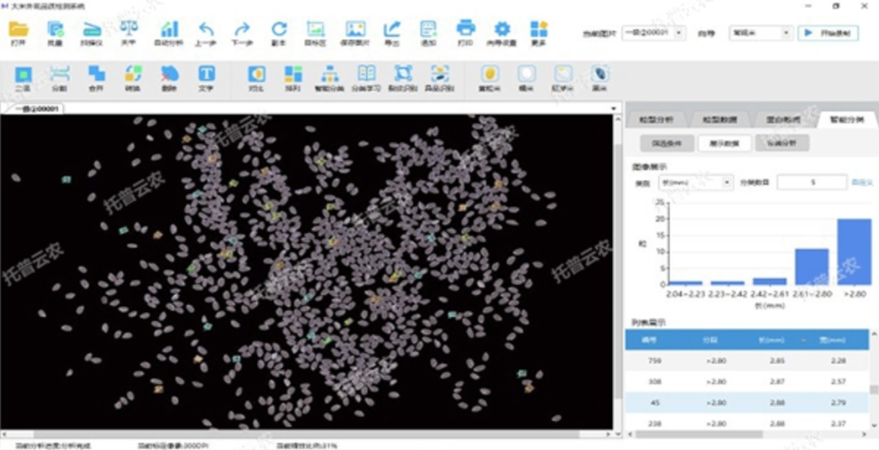Click the table's horizontal scrollbar

point(699,434)
